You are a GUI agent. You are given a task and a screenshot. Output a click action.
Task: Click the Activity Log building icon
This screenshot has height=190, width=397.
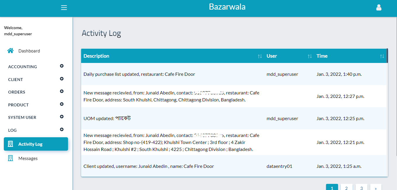(11, 144)
